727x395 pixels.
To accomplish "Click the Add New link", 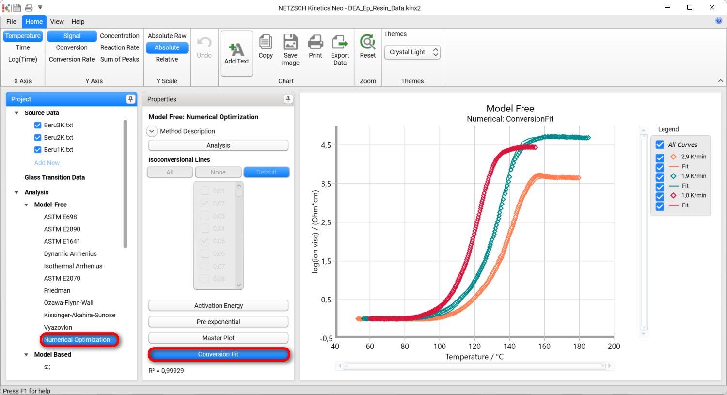I will [x=47, y=163].
